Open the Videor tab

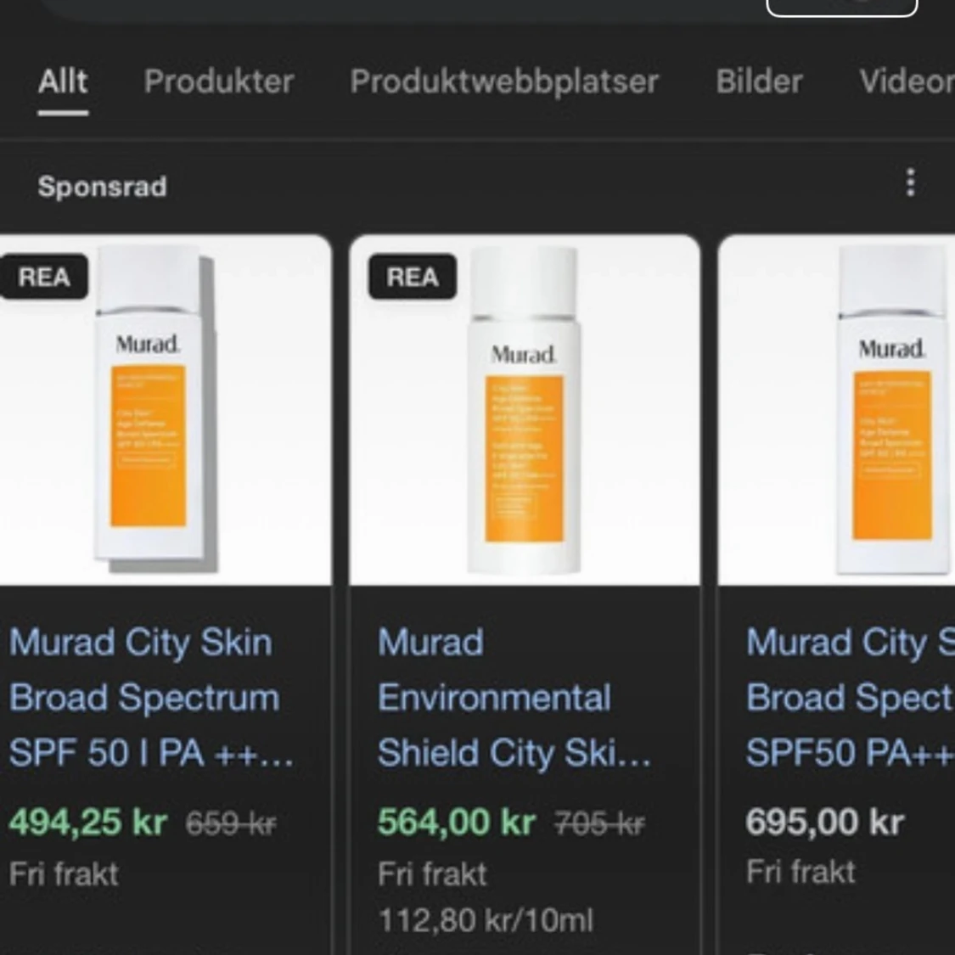pos(905,81)
